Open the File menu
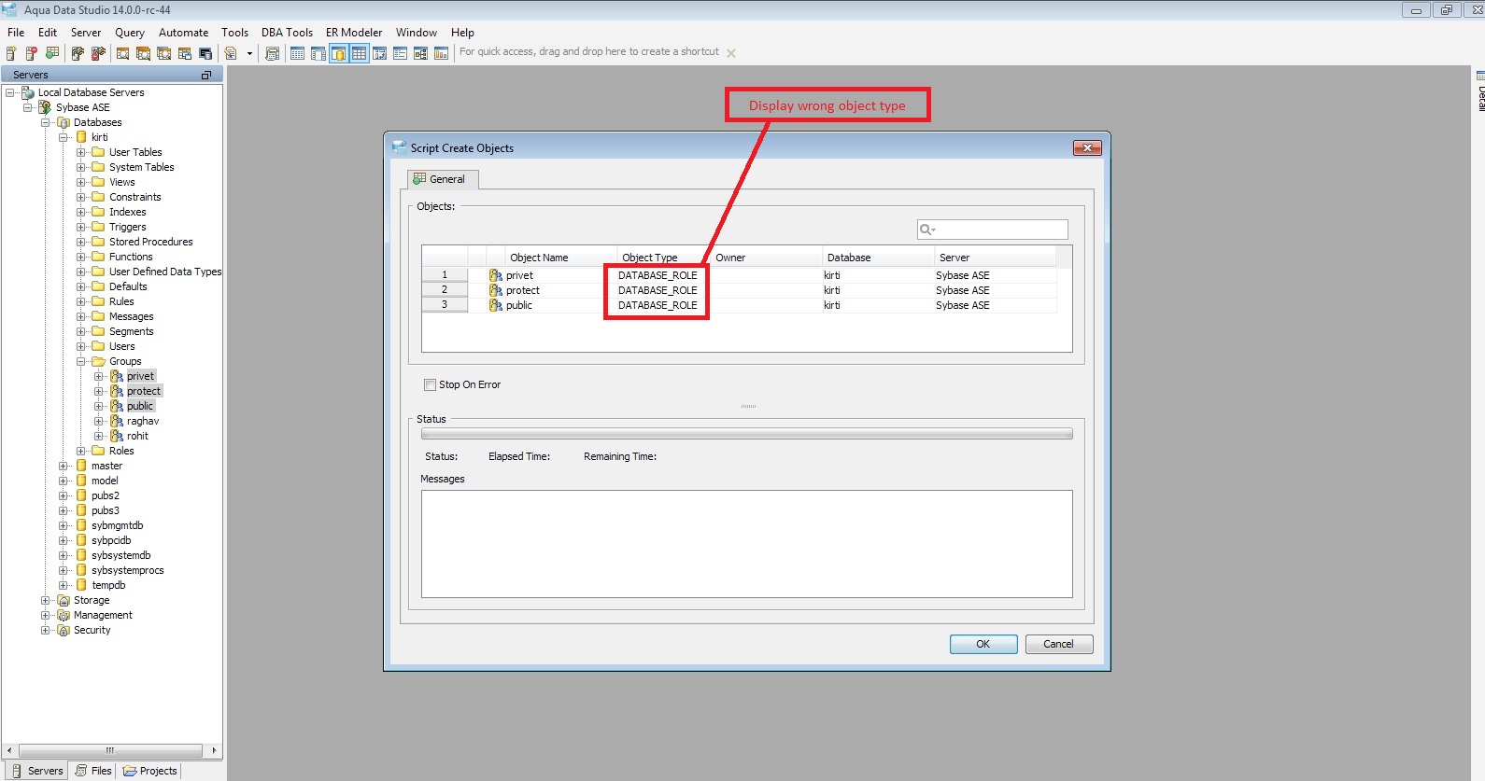1485x781 pixels. (x=16, y=33)
